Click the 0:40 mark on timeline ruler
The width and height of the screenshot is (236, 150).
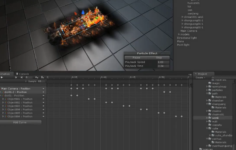pos(103,77)
